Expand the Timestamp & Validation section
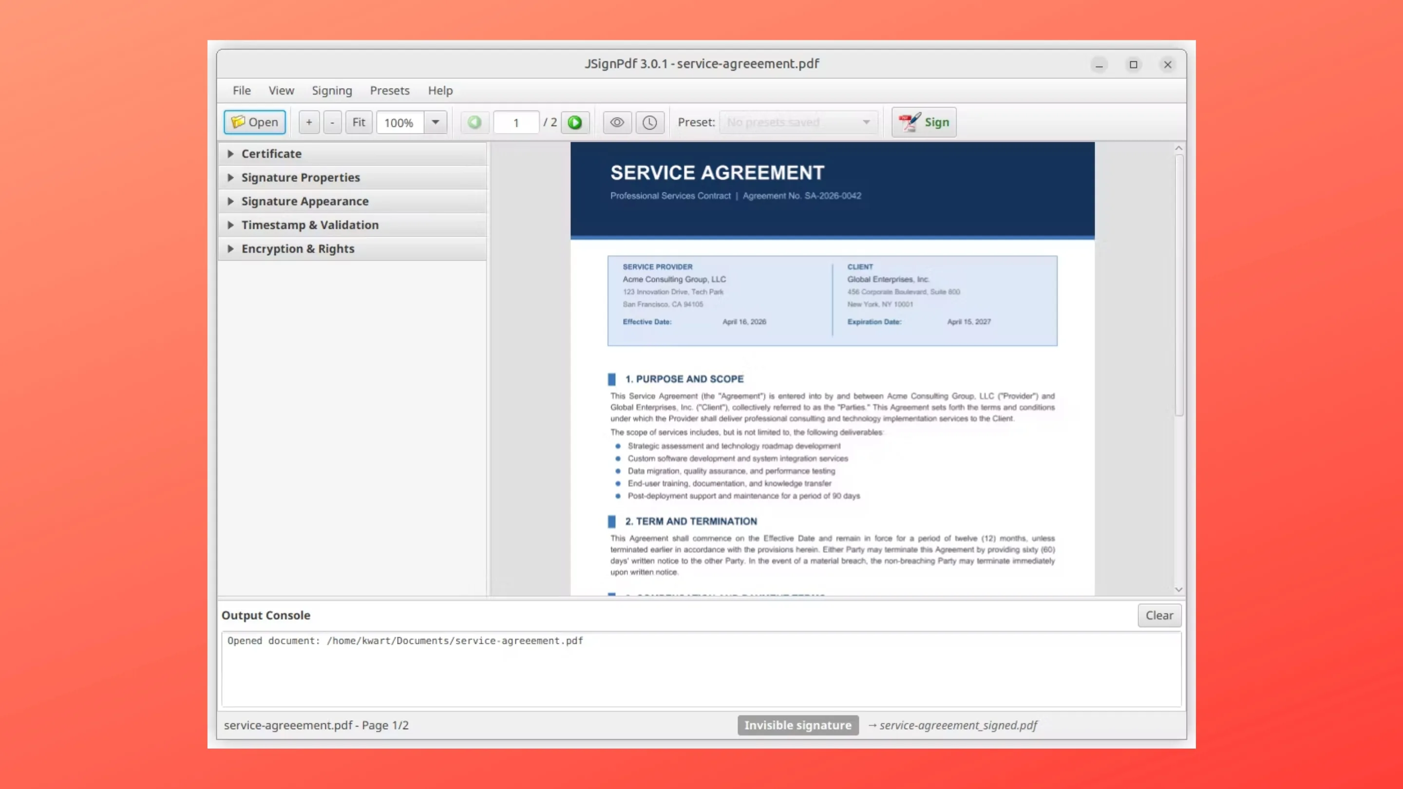This screenshot has width=1403, height=789. (x=352, y=225)
